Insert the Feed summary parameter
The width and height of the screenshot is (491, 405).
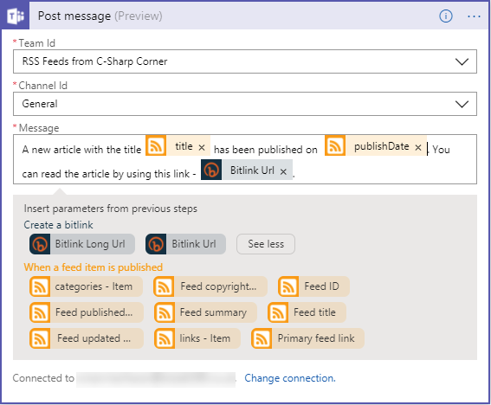205,312
